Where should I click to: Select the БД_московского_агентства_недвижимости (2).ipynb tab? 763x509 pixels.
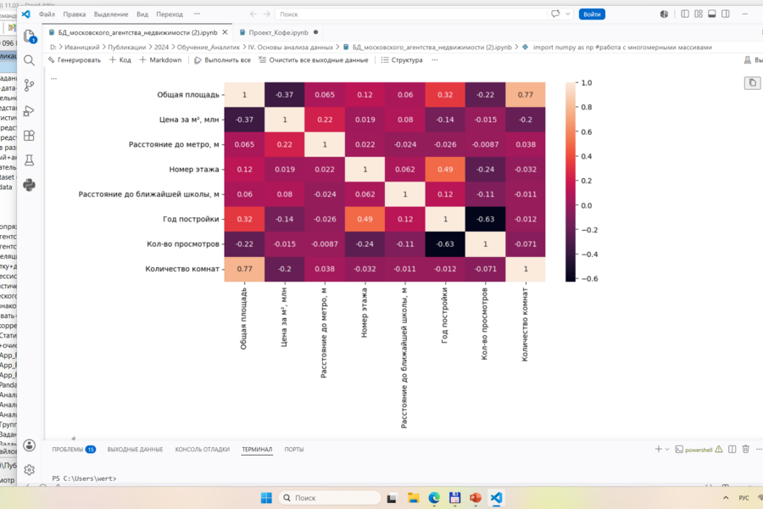point(137,32)
